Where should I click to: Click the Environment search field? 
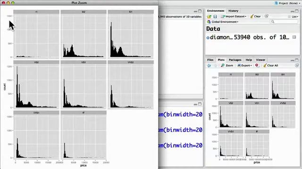click(284, 22)
